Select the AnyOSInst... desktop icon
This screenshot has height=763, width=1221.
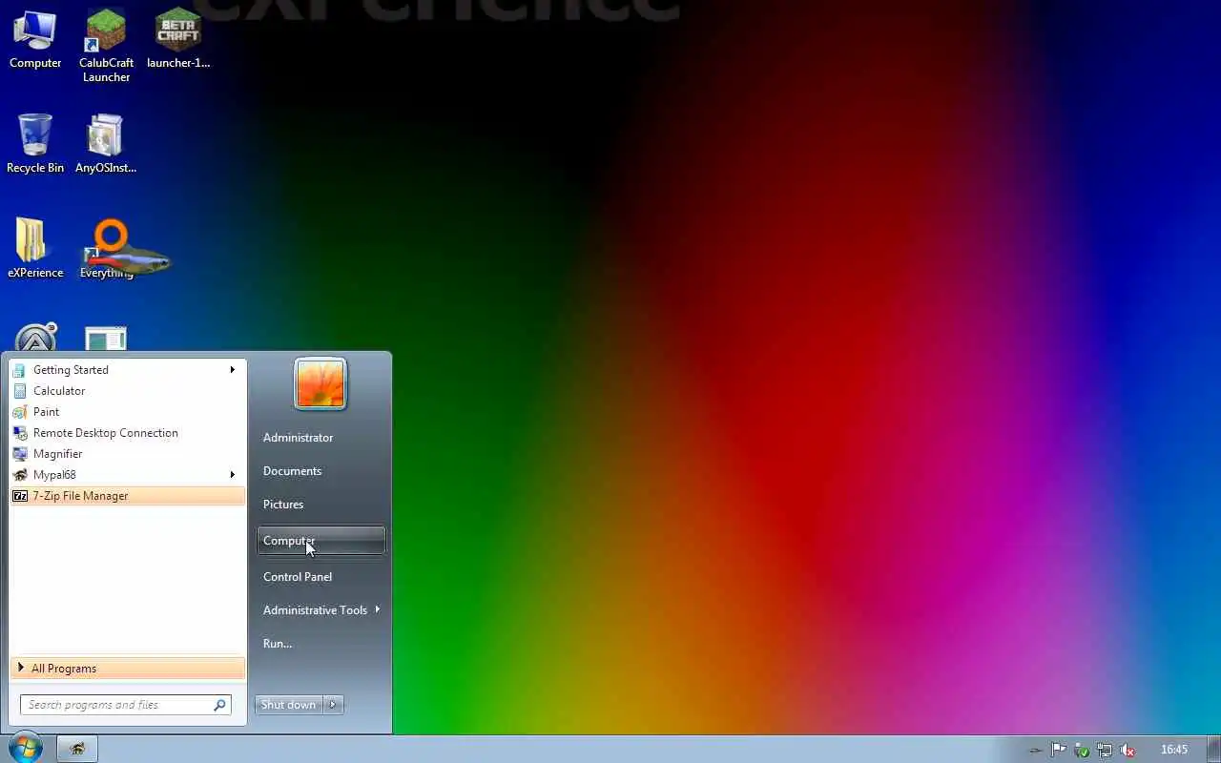(106, 144)
